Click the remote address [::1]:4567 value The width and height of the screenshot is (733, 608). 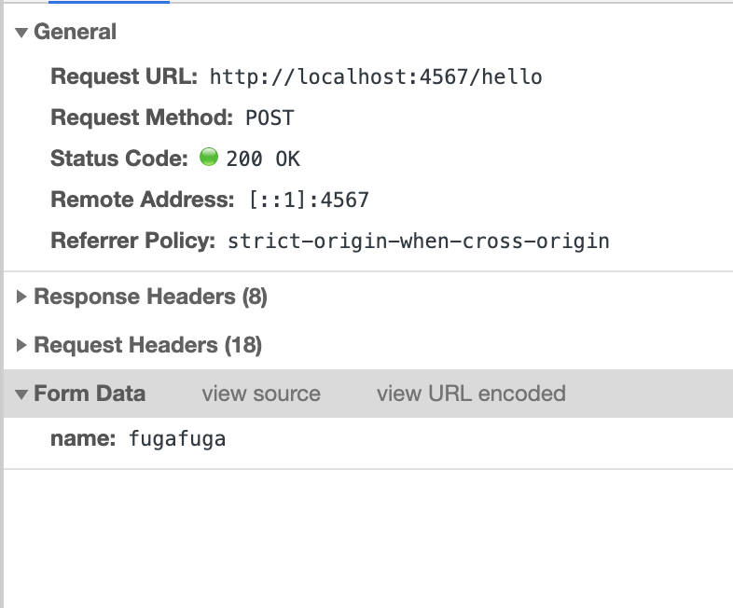(309, 200)
